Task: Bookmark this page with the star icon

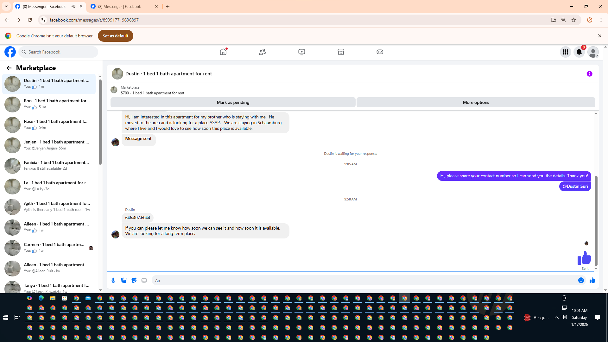Action: tap(574, 20)
